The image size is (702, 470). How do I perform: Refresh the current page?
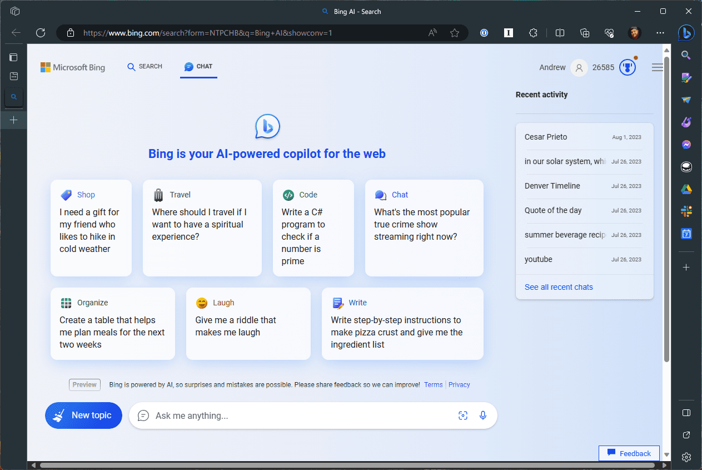(x=41, y=33)
